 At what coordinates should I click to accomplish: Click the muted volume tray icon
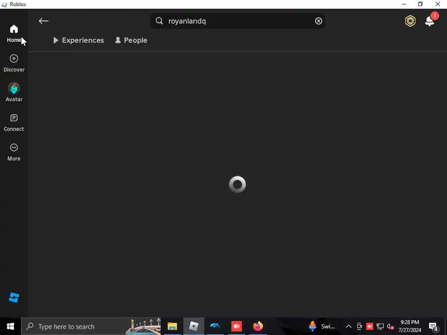[x=391, y=326]
